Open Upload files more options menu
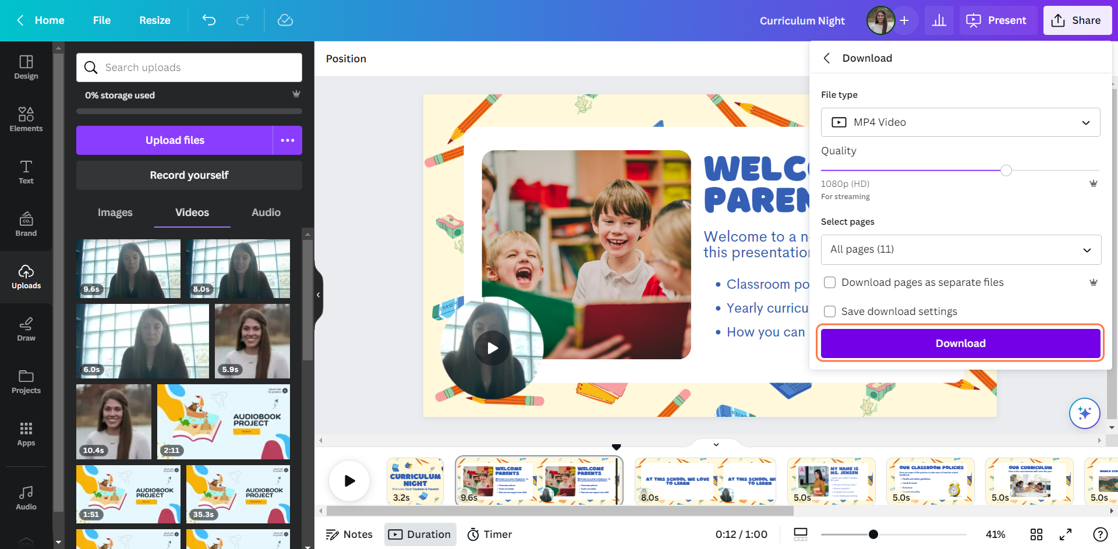This screenshot has width=1118, height=549. tap(288, 140)
